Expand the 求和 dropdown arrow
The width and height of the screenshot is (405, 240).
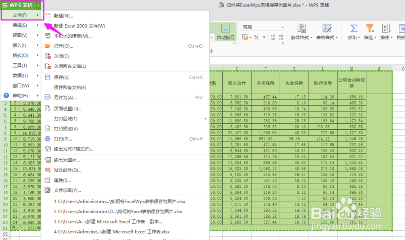pyautogui.click(x=359, y=38)
